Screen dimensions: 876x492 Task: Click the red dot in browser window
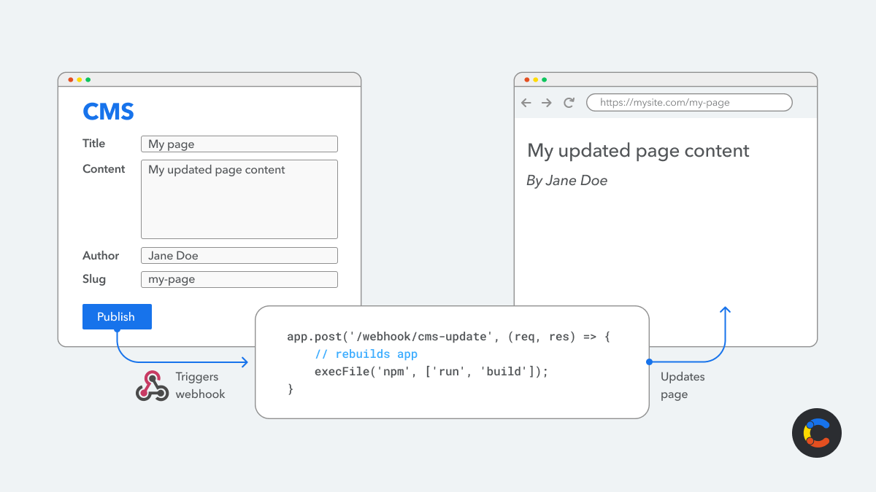pyautogui.click(x=527, y=79)
